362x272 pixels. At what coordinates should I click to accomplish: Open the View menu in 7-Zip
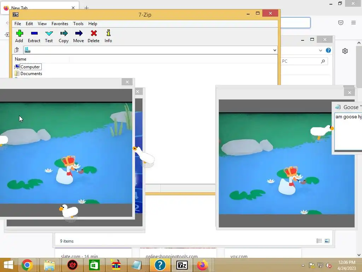pyautogui.click(x=42, y=24)
